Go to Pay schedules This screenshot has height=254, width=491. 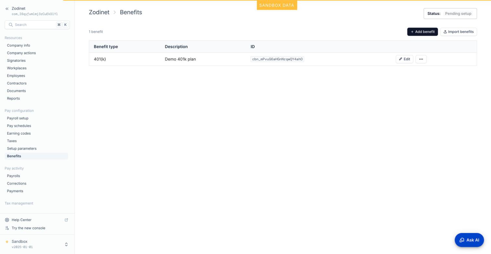tap(19, 126)
